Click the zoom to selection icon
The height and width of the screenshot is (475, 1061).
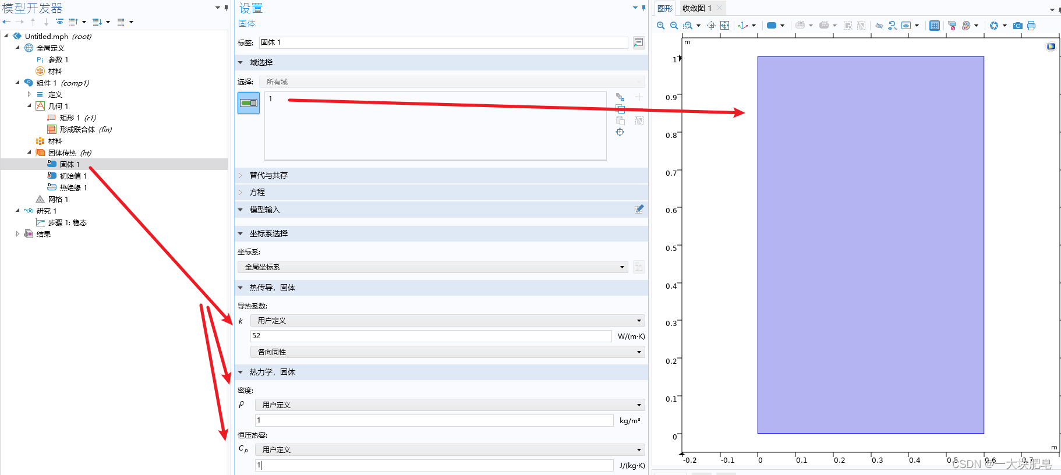[711, 26]
